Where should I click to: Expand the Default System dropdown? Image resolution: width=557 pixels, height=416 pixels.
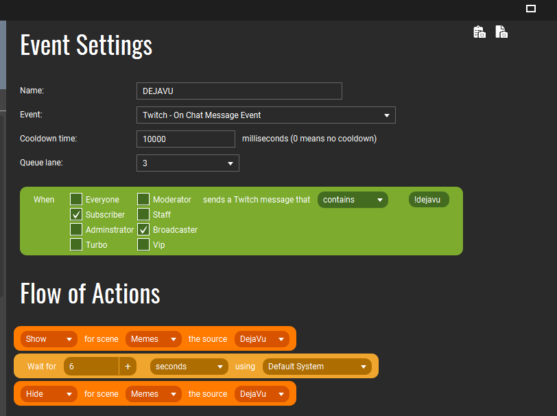click(x=317, y=367)
